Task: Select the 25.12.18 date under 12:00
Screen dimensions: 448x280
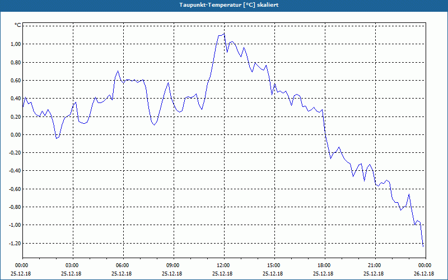Action: pos(222,273)
